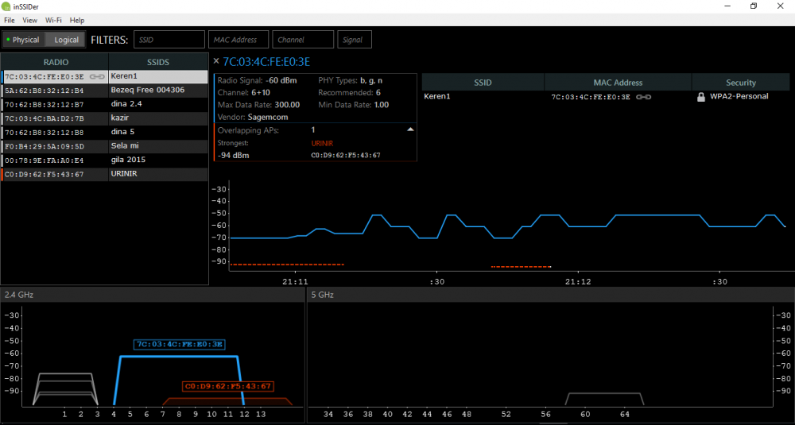The height and width of the screenshot is (425, 795).
Task: Focus the Signal filter field
Action: click(355, 40)
